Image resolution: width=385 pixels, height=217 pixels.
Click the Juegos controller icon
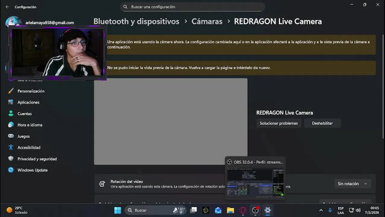(x=11, y=136)
